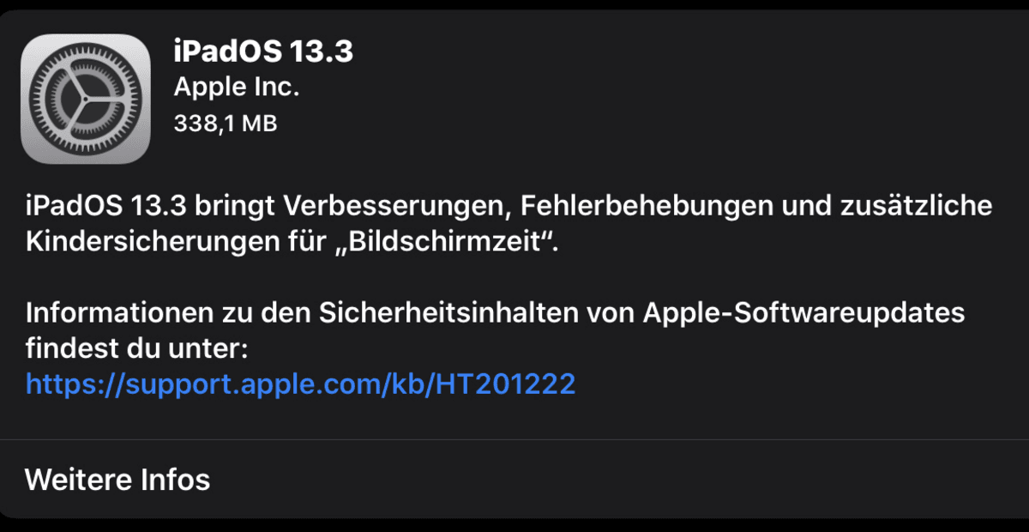Click the Apple Inc. developer label

pyautogui.click(x=237, y=87)
